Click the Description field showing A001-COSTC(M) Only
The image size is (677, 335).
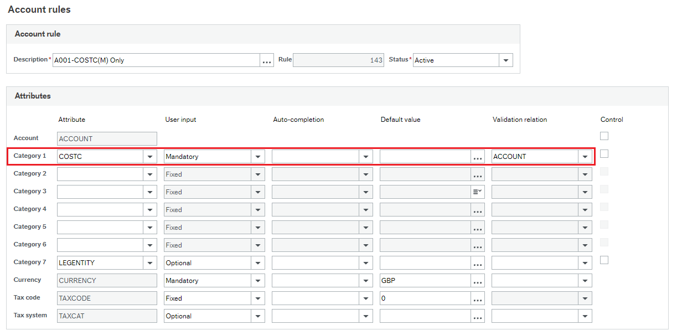(155, 60)
